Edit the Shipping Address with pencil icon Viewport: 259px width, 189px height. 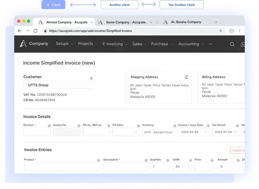(x=186, y=77)
